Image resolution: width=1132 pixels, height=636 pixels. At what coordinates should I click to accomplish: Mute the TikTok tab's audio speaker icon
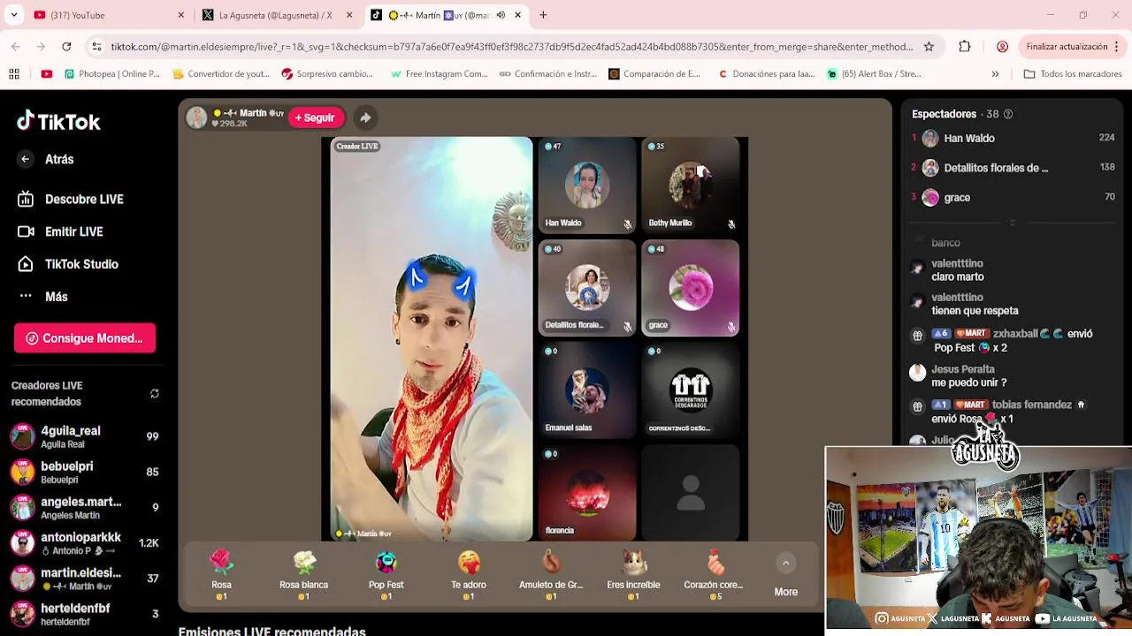tap(501, 15)
